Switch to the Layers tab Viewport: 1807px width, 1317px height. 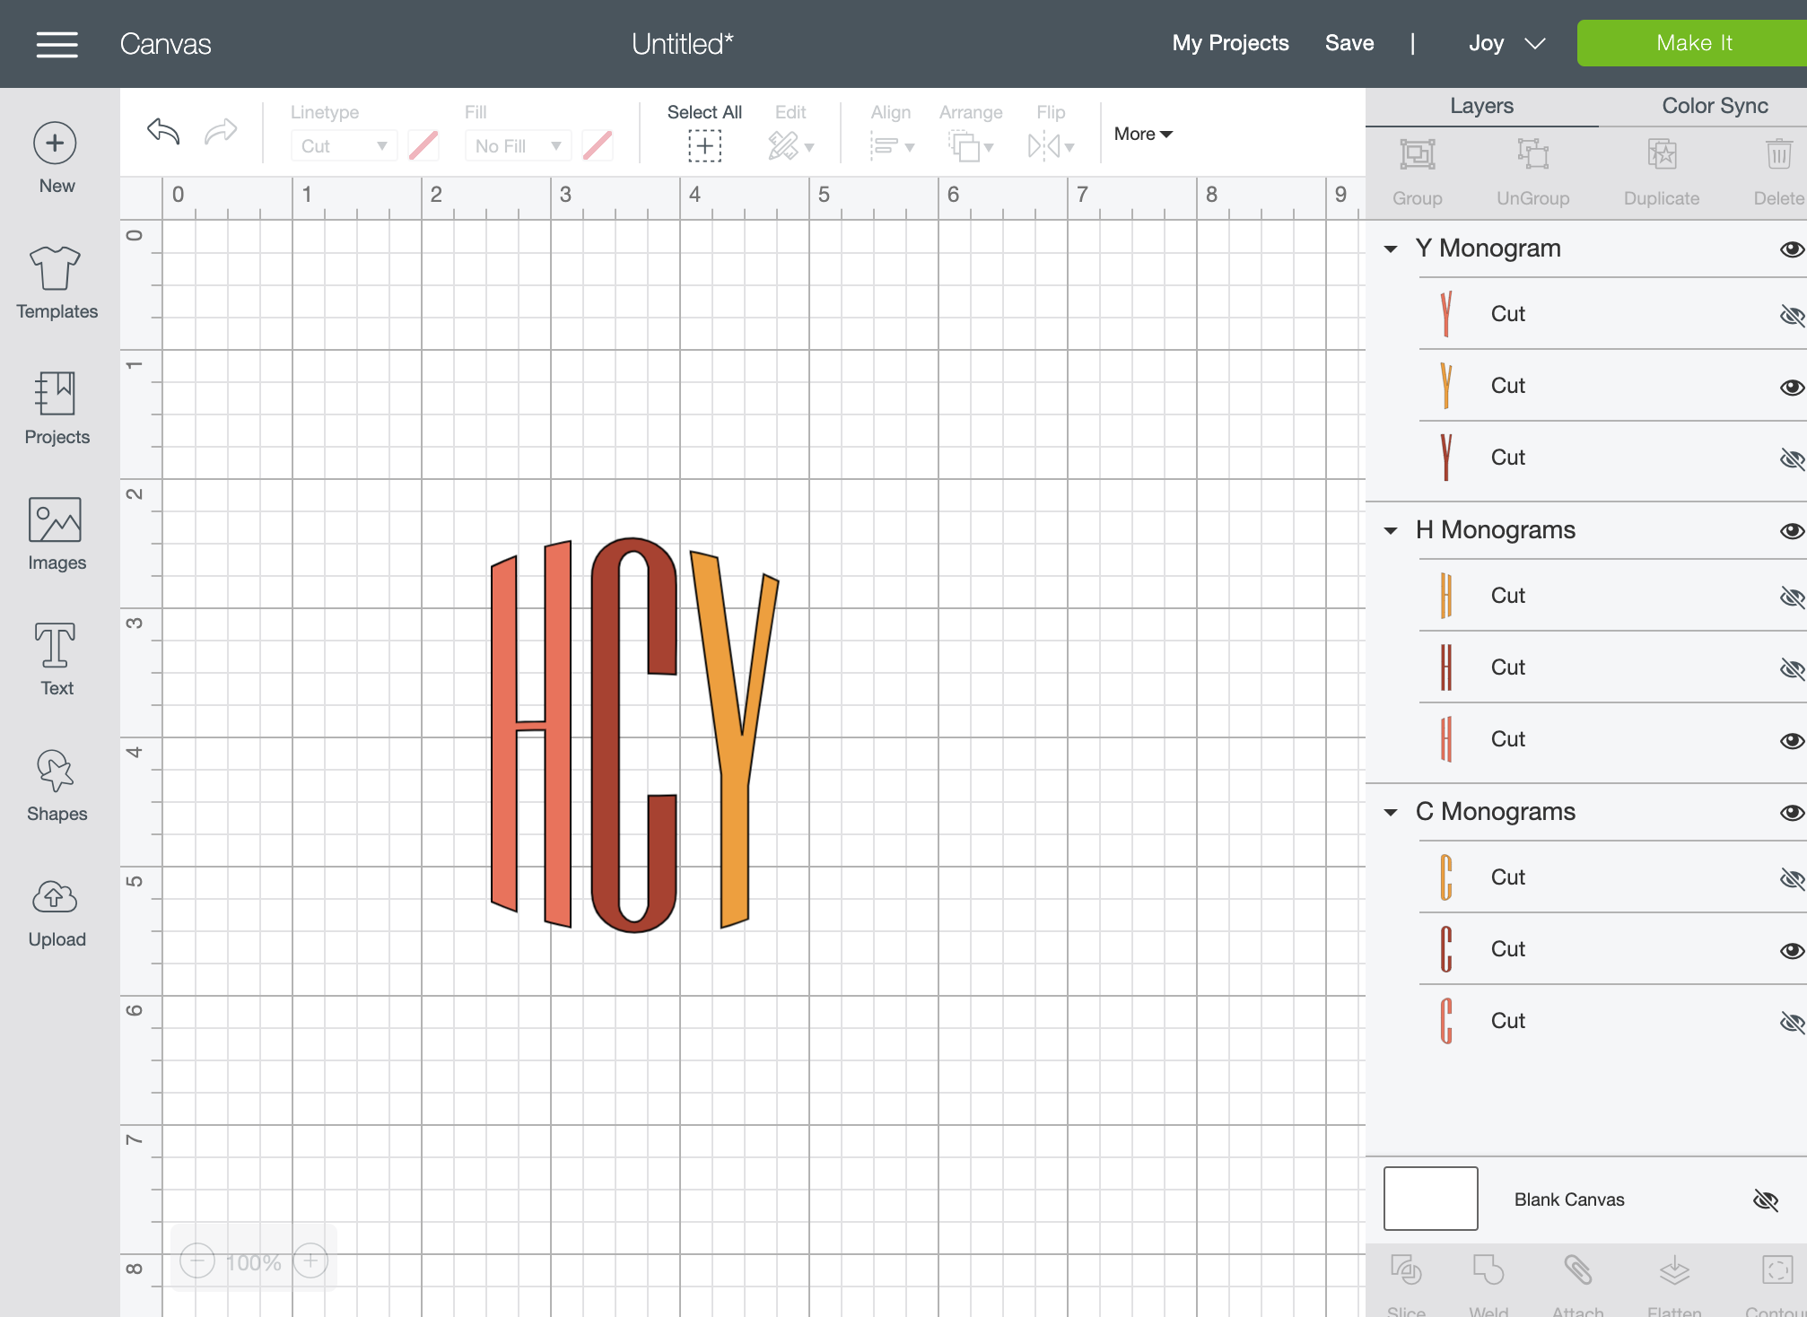pos(1481,106)
